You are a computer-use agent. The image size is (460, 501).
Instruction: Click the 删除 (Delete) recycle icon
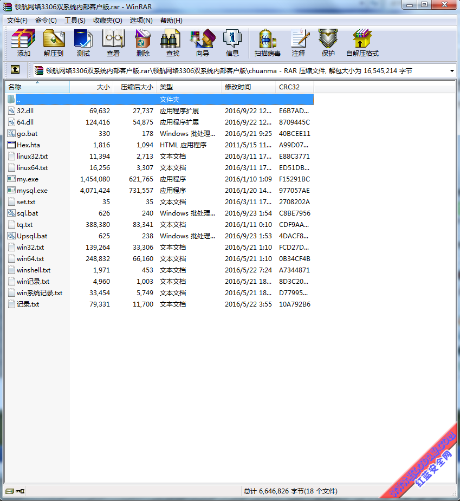[143, 43]
